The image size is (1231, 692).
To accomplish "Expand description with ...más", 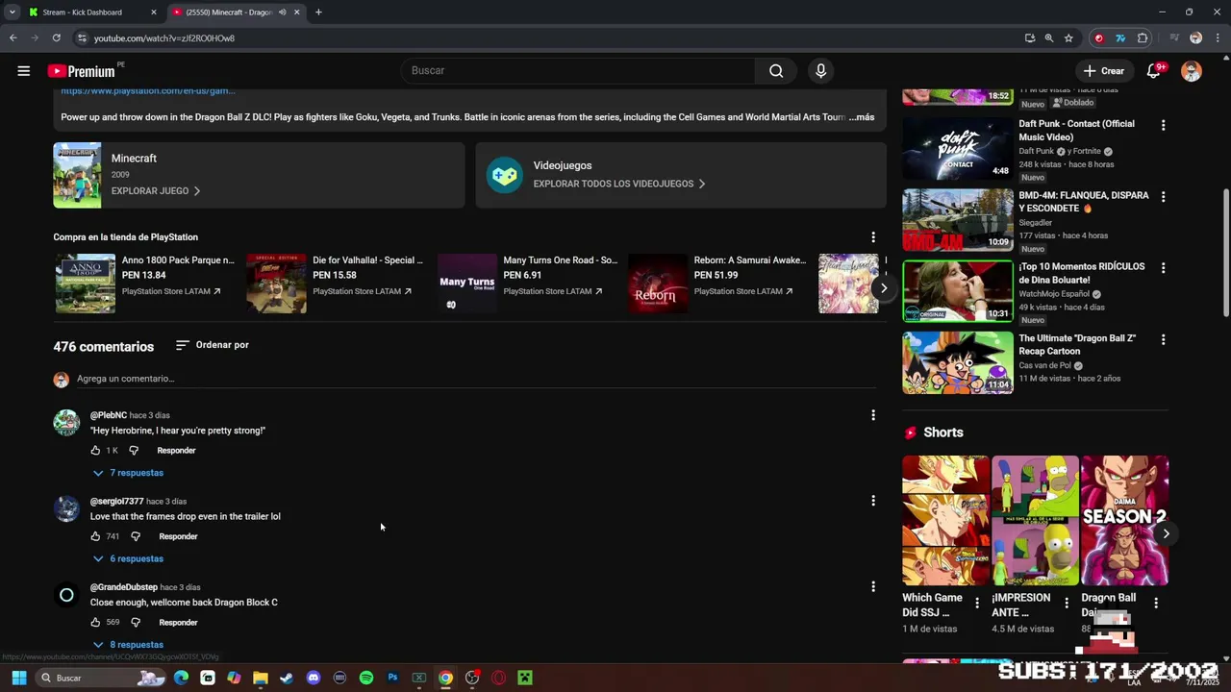I will pos(862,117).
